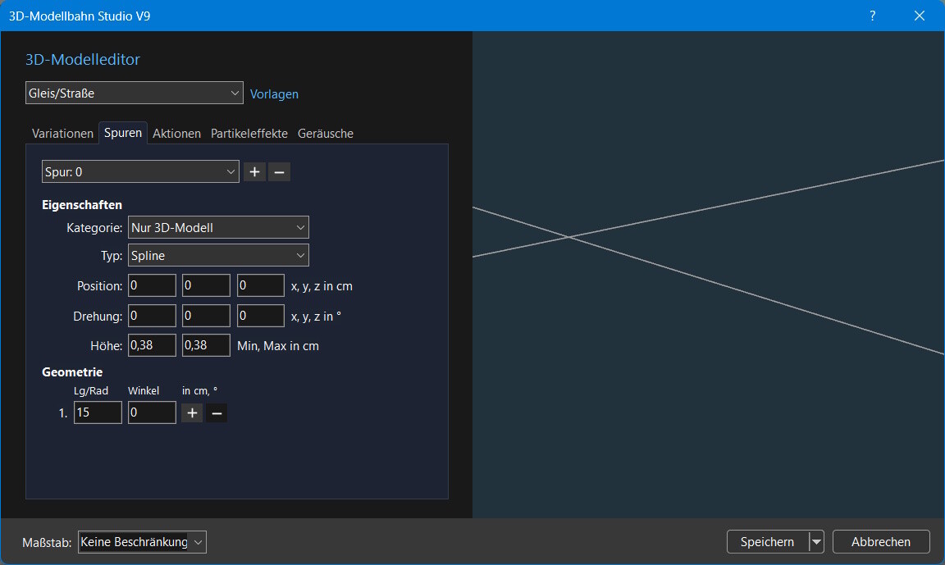The image size is (945, 565).
Task: Open the Gleis/Straße model type dropdown
Action: click(x=135, y=93)
